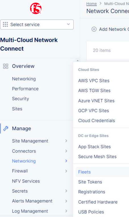The image size is (129, 217).
Task: Follow the Home breadcrumb link
Action: pyautogui.click(x=91, y=4)
